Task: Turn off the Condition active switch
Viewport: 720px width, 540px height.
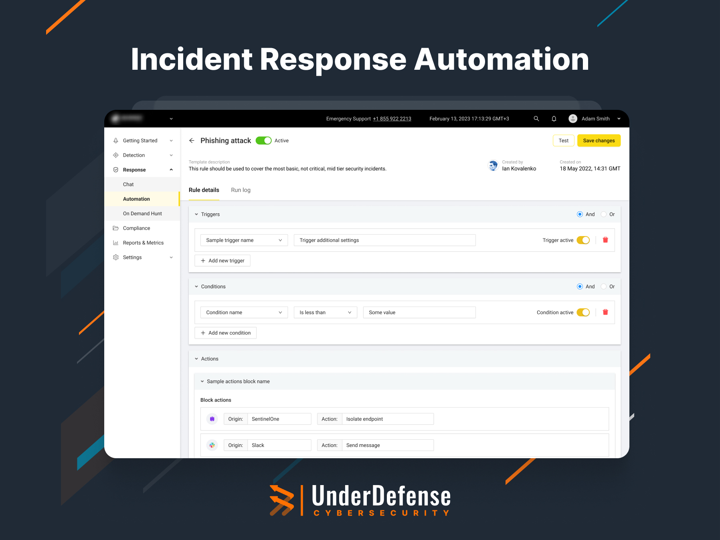Action: coord(583,312)
